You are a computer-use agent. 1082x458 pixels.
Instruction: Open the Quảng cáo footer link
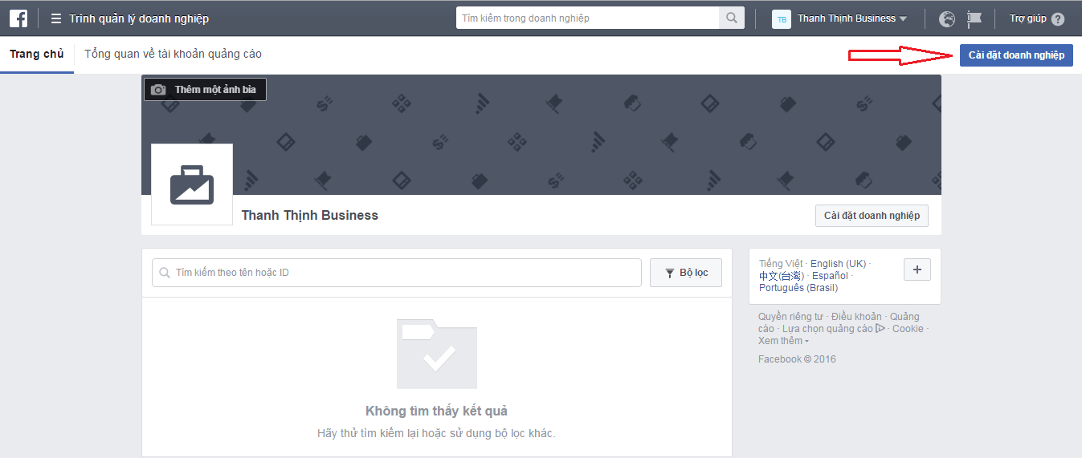904,317
